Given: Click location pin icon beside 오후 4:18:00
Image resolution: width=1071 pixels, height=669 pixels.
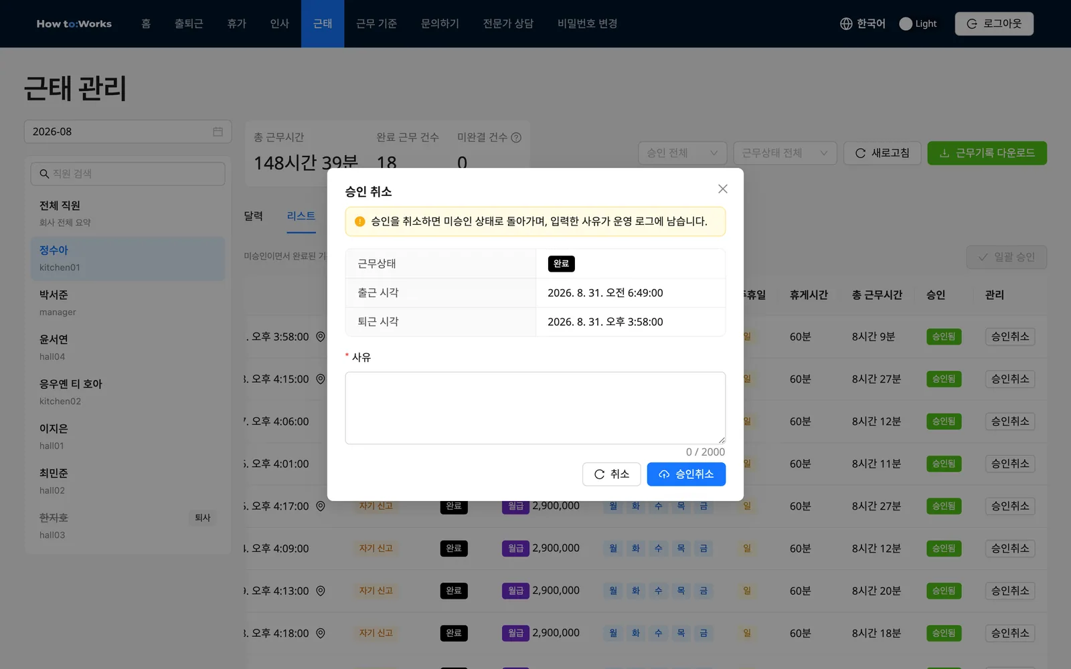Looking at the screenshot, I should tap(321, 633).
